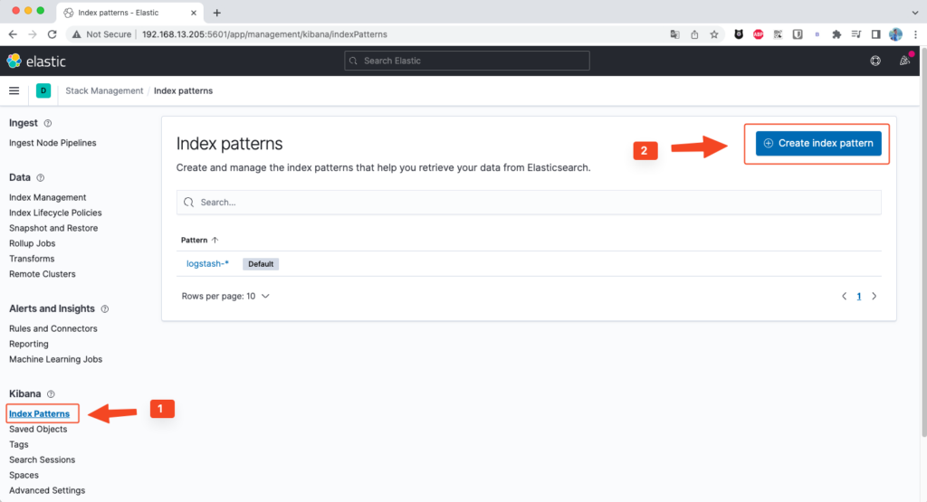Image resolution: width=927 pixels, height=502 pixels.
Task: Click Create index pattern button
Action: click(x=818, y=143)
